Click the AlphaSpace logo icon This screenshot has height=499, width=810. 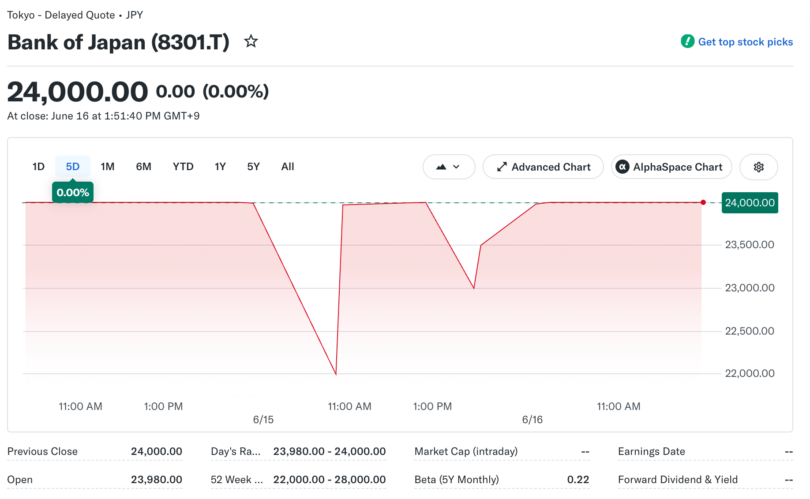622,167
